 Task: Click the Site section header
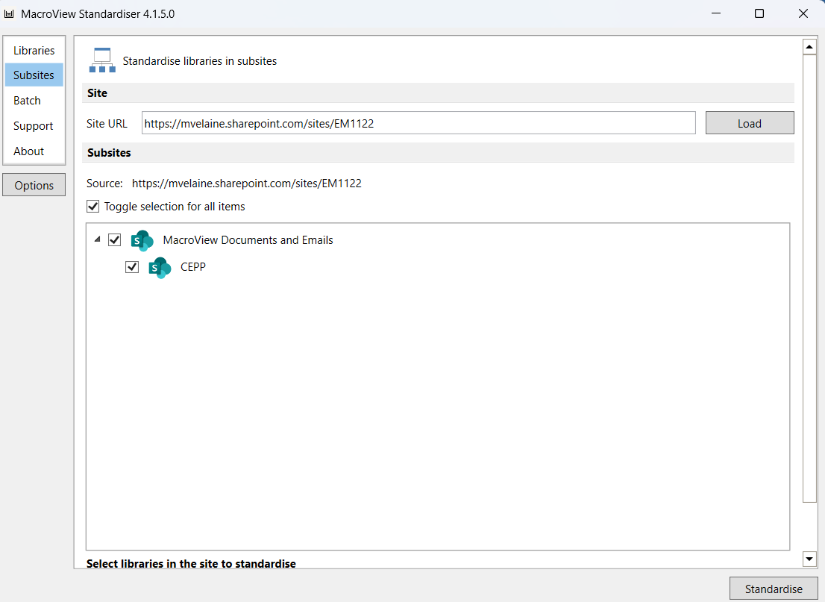pyautogui.click(x=438, y=93)
